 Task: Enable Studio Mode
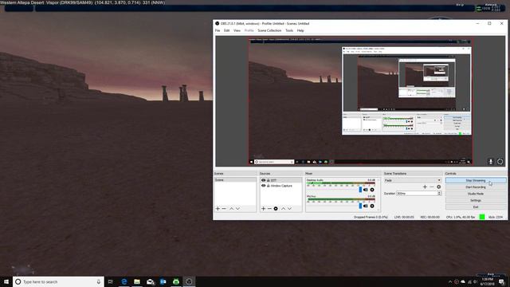[x=476, y=194]
